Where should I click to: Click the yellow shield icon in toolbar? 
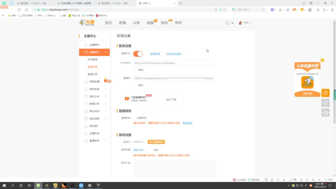(x=302, y=10)
